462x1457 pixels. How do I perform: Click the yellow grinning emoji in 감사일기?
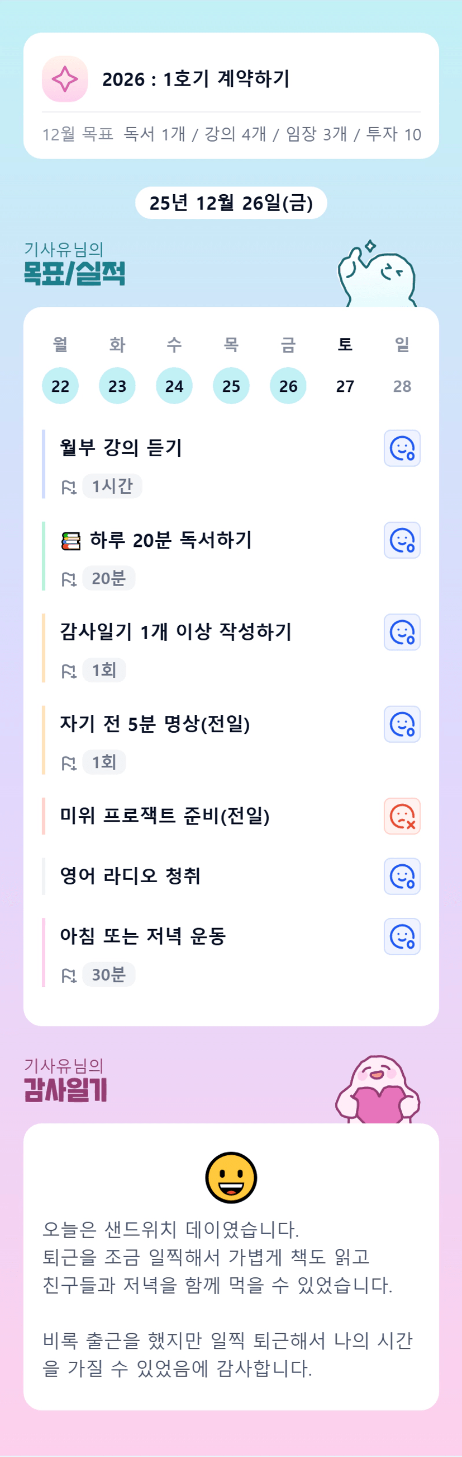[x=231, y=1178]
